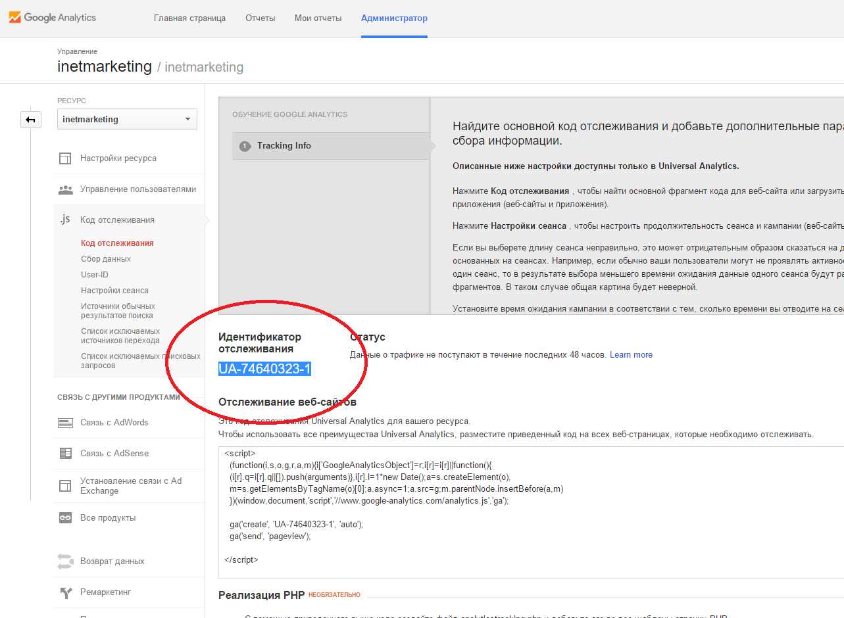Collapse the Код отслеживания parent section
The height and width of the screenshot is (618, 844).
pyautogui.click(x=117, y=220)
